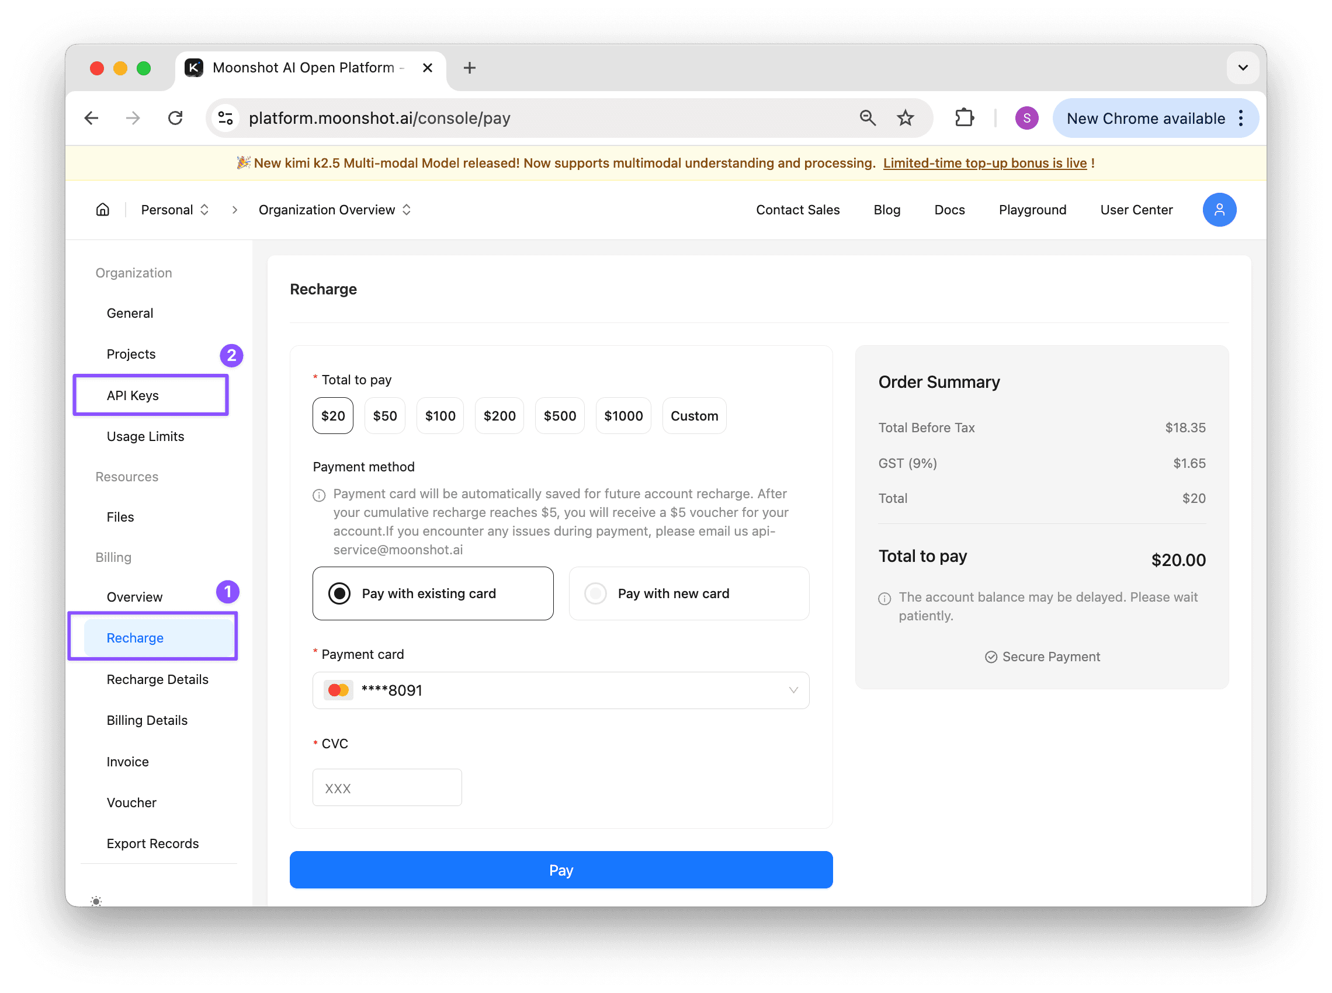Click the Chrome extensions puzzle icon

[963, 118]
